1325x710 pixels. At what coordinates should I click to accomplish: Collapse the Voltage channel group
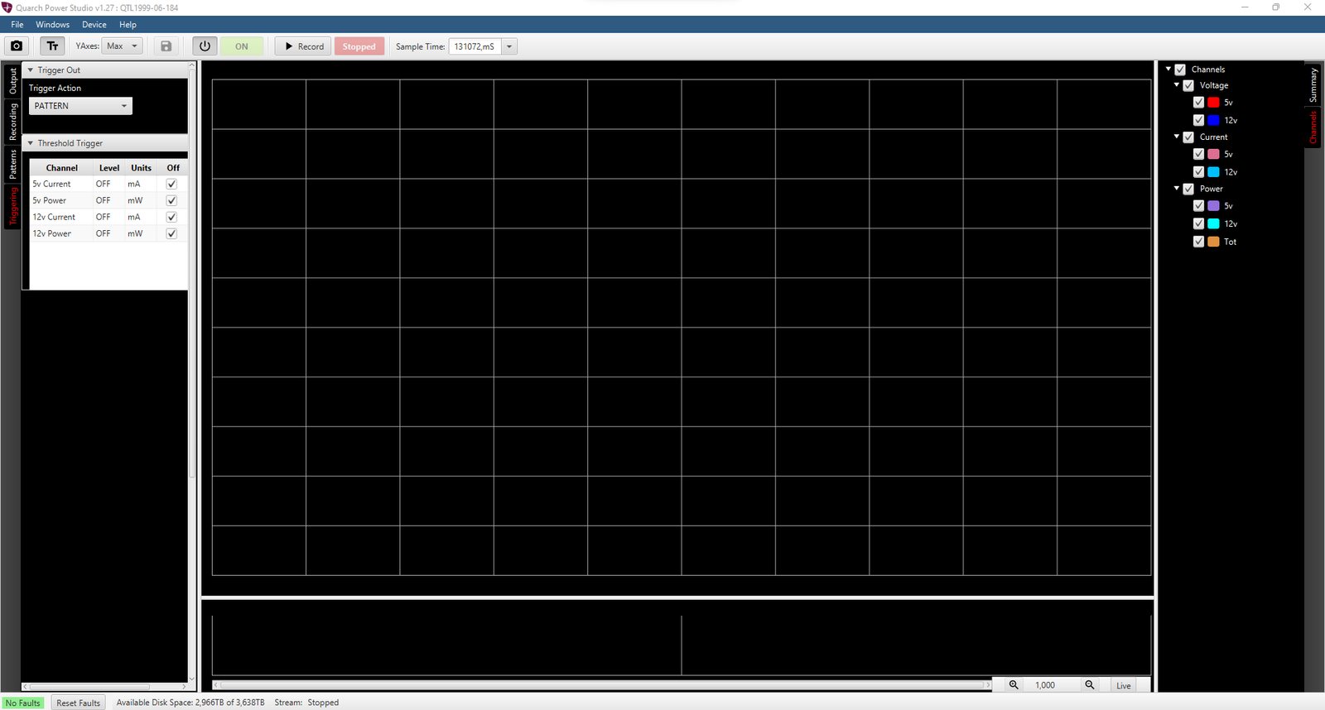coord(1177,85)
